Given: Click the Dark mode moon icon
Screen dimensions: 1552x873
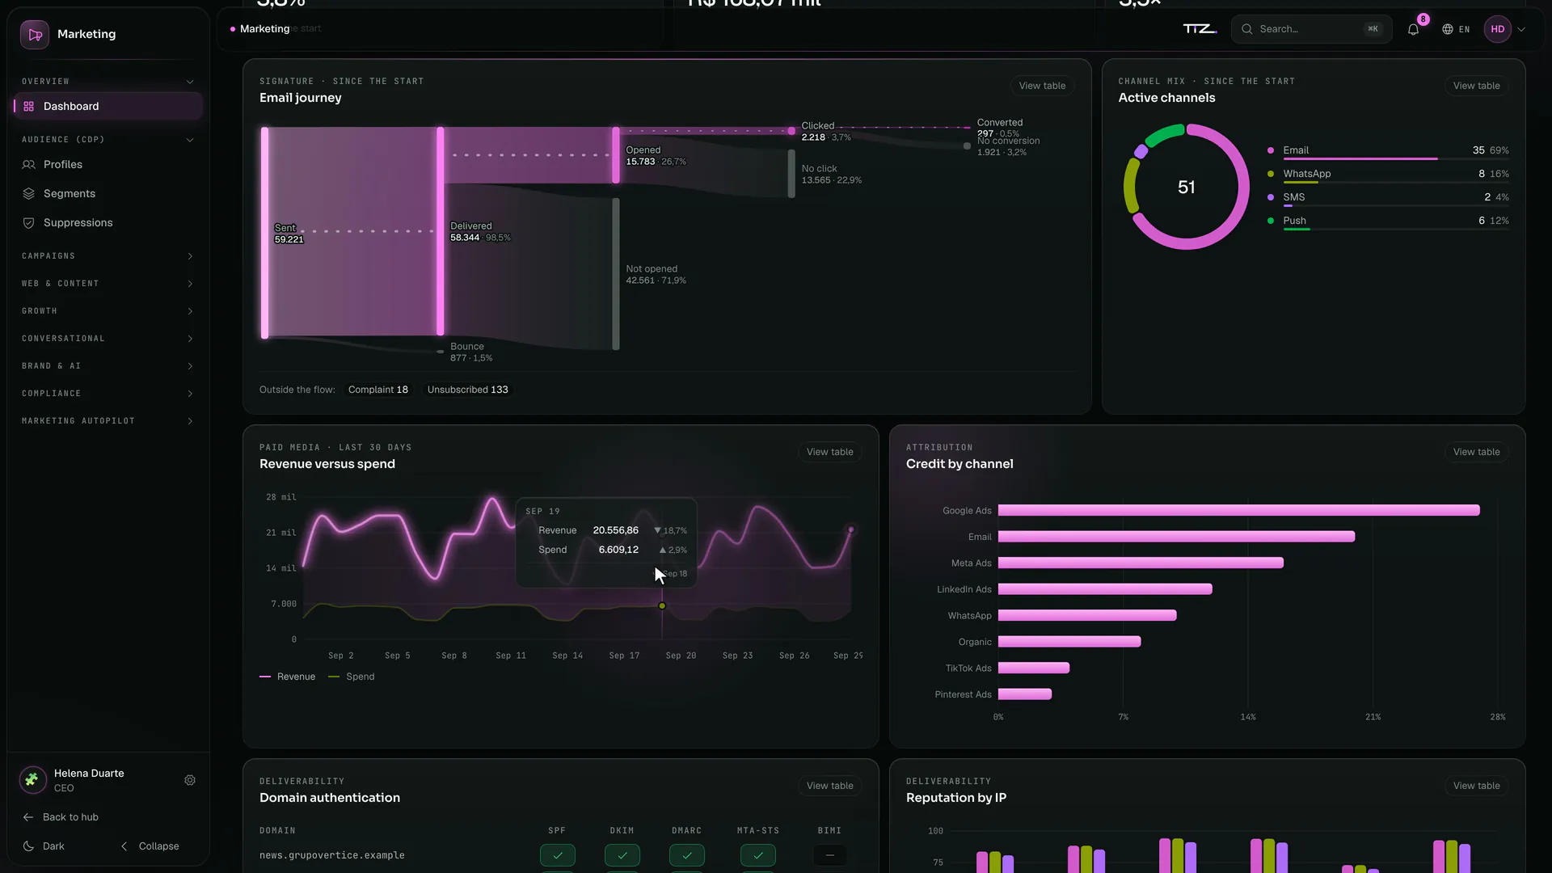Looking at the screenshot, I should 28,846.
